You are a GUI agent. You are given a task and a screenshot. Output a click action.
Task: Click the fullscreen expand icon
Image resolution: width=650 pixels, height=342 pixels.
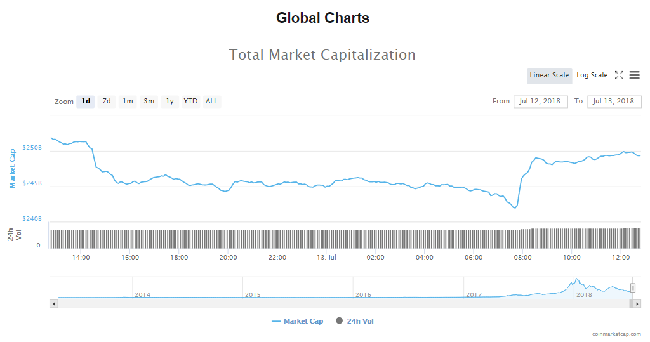tap(619, 76)
